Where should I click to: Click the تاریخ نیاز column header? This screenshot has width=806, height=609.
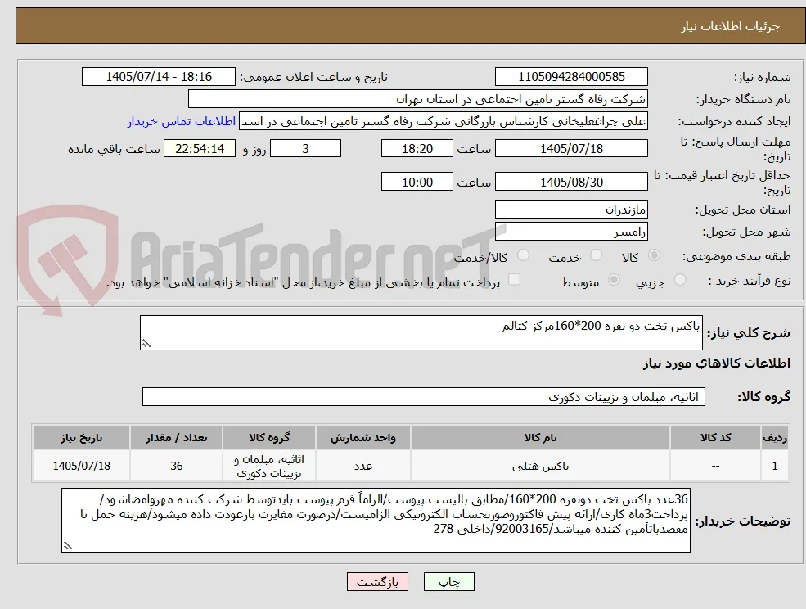81,437
